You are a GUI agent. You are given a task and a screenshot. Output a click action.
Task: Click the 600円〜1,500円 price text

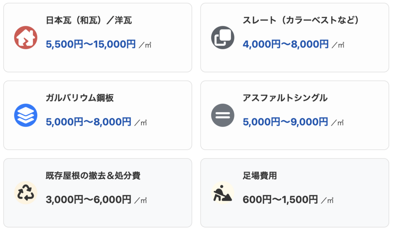click(x=280, y=200)
